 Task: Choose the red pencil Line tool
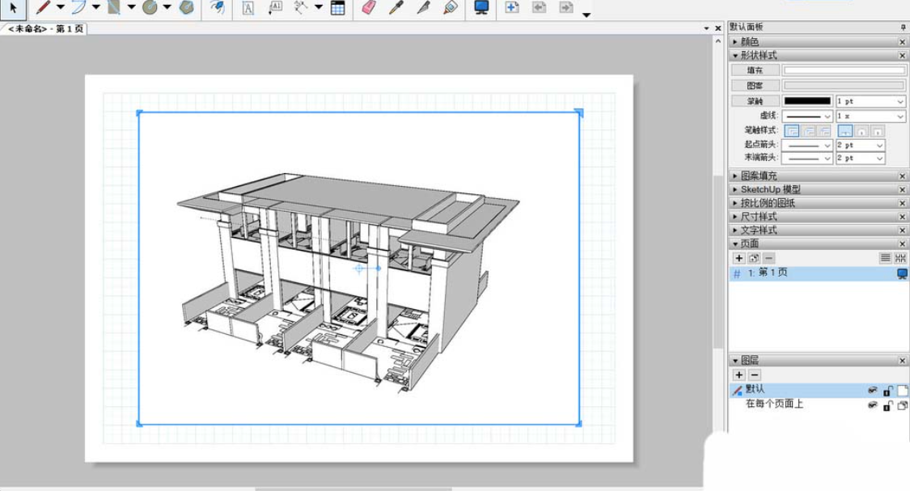pyautogui.click(x=43, y=7)
